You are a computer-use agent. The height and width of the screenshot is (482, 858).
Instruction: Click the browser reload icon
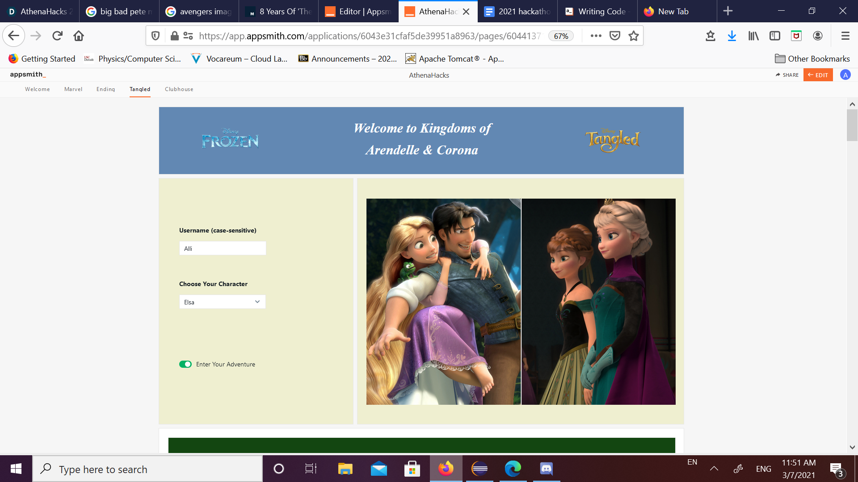(x=57, y=36)
